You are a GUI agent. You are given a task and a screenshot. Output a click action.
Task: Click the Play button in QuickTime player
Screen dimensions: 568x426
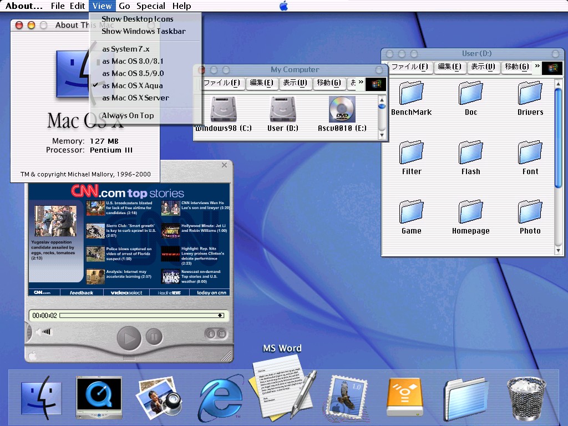[129, 338]
